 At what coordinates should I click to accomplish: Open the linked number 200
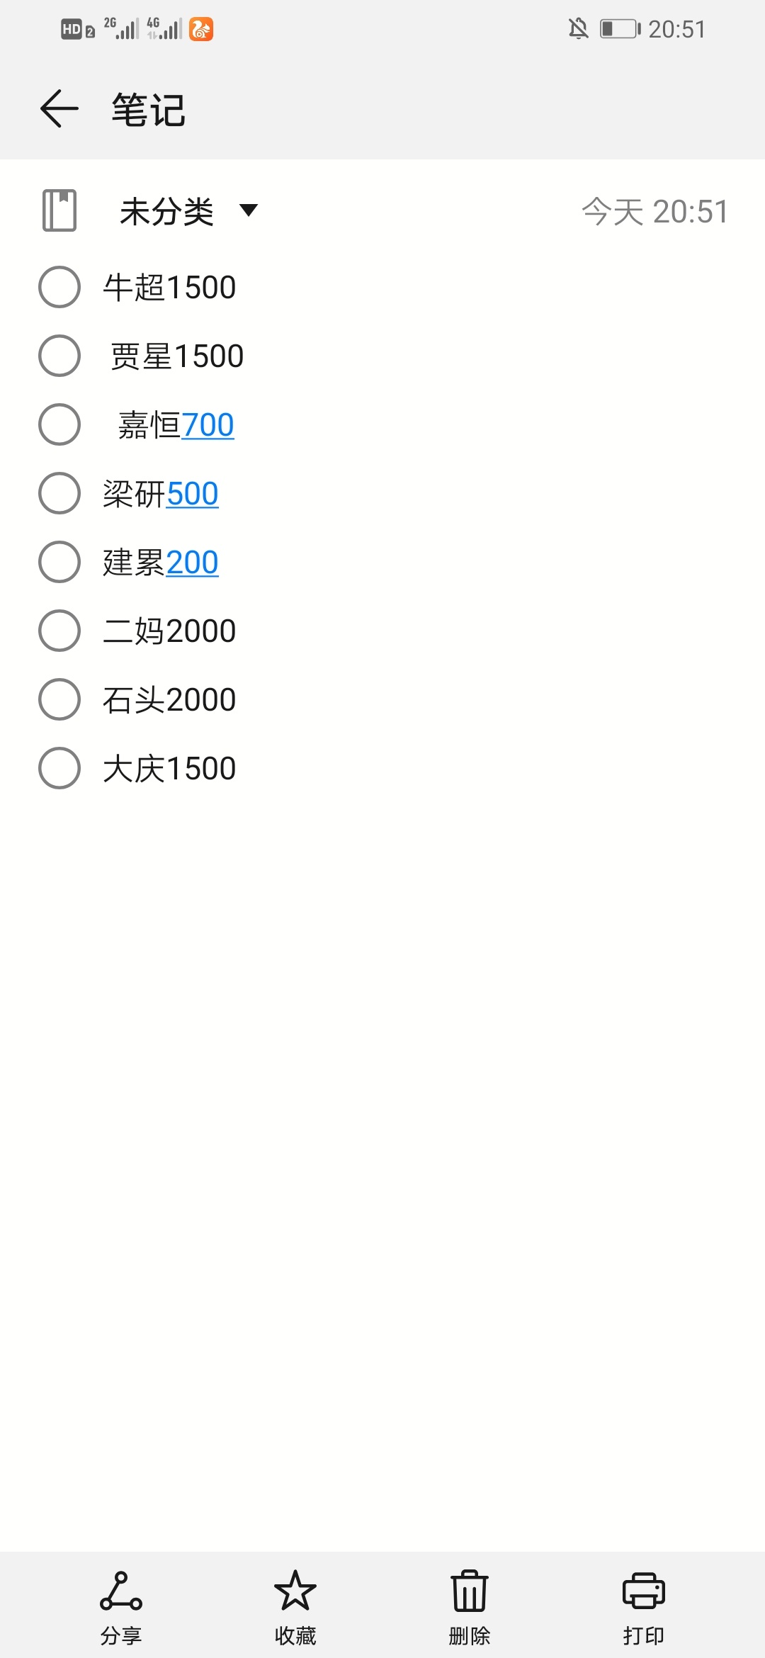click(x=192, y=563)
